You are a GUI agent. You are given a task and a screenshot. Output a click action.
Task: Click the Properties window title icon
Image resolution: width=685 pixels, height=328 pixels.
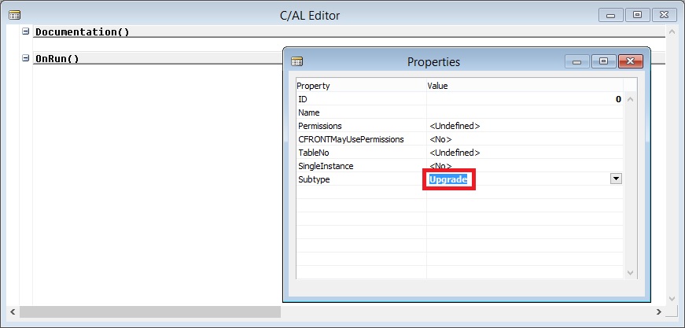pyautogui.click(x=296, y=61)
